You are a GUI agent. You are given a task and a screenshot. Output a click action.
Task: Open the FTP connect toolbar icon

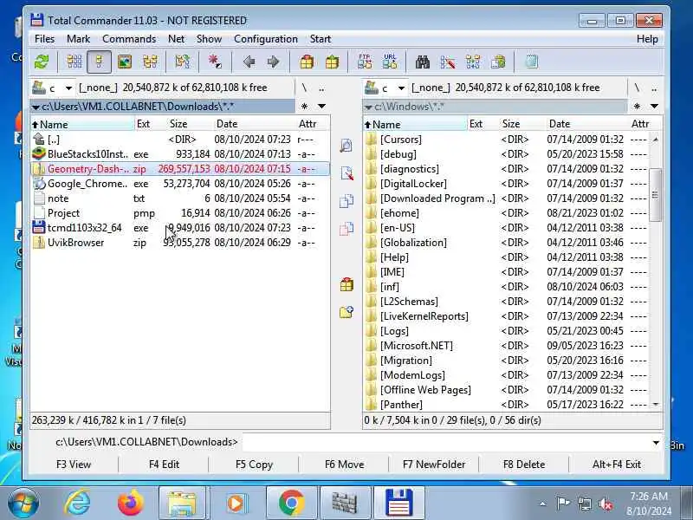pyautogui.click(x=365, y=62)
